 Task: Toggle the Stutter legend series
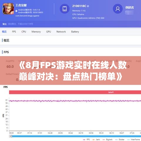click(120, 140)
